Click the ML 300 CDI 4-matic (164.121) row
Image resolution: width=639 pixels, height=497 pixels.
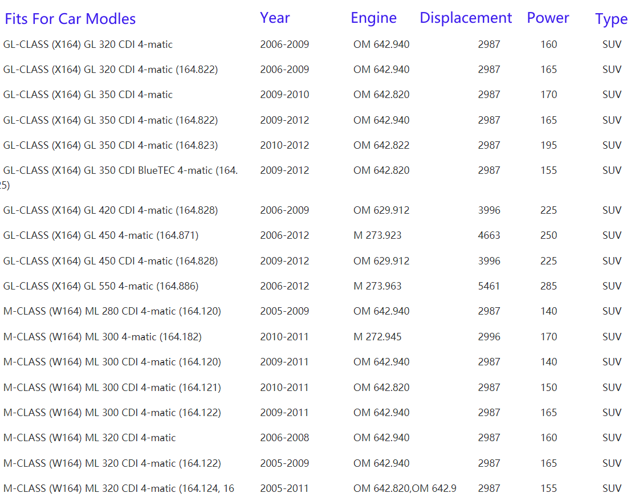112,388
